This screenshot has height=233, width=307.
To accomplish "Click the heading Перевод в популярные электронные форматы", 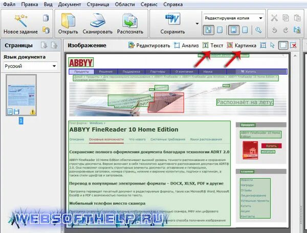I will (146, 183).
